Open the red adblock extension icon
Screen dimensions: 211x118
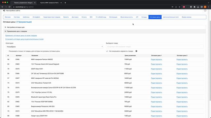coord(184,7)
